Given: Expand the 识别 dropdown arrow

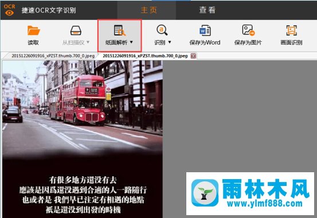Looking at the screenshot, I should point(170,42).
